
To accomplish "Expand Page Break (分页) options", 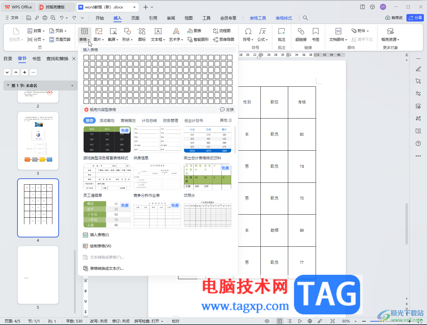I will (36, 39).
